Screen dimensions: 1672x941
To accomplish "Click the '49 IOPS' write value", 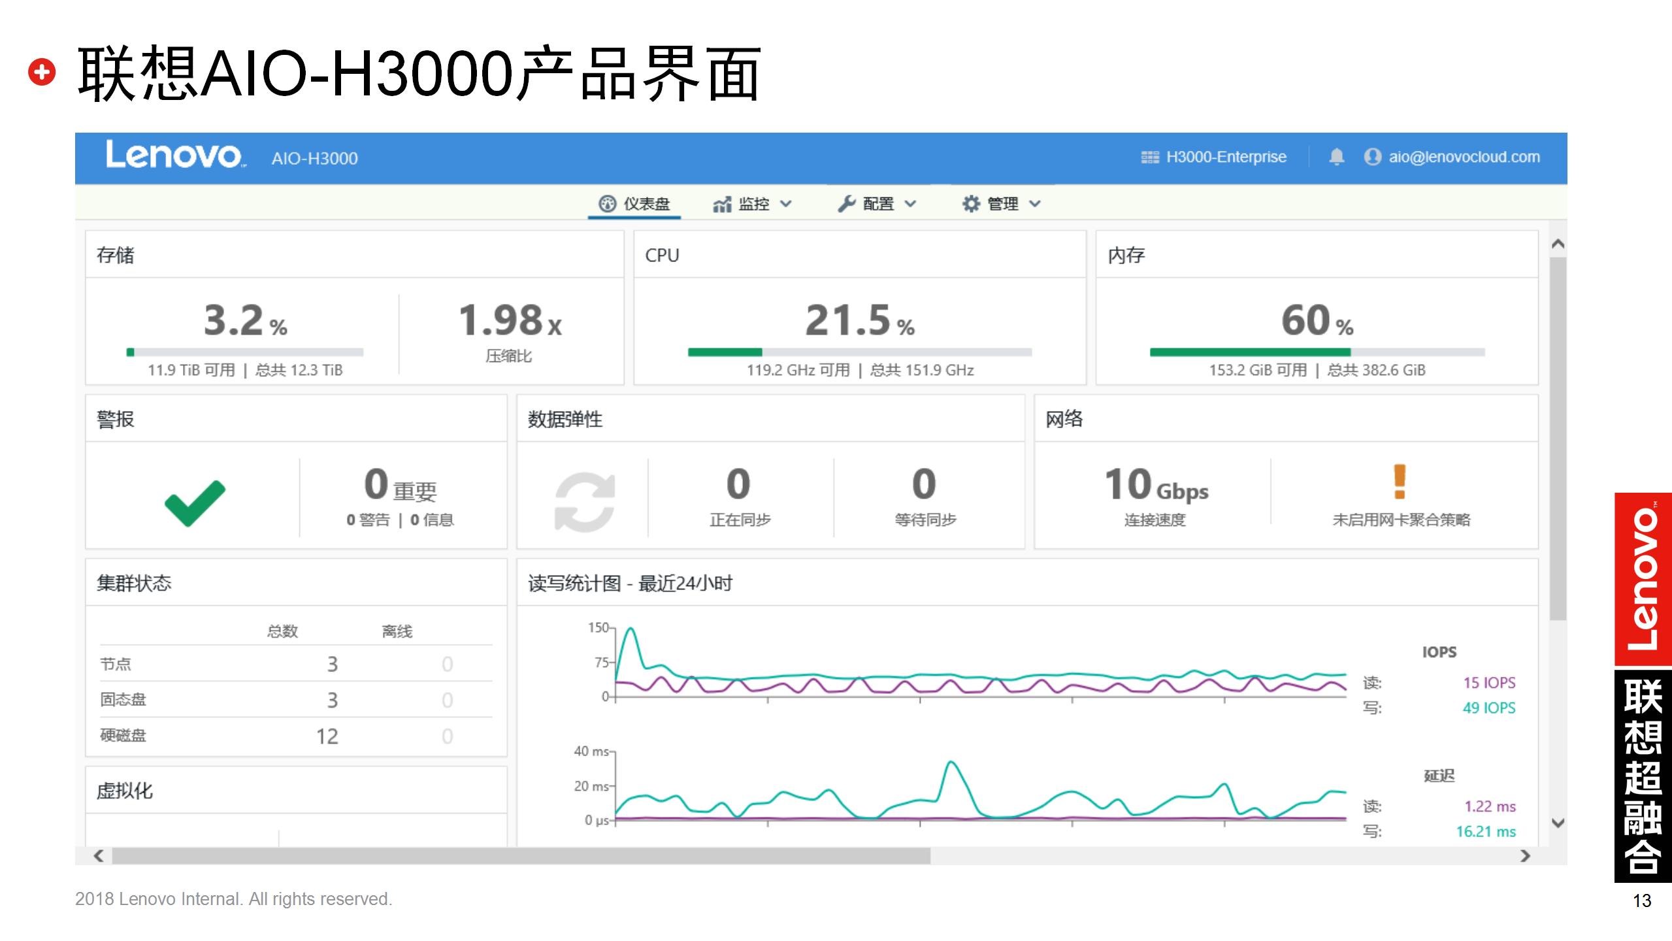I will pos(1489,708).
